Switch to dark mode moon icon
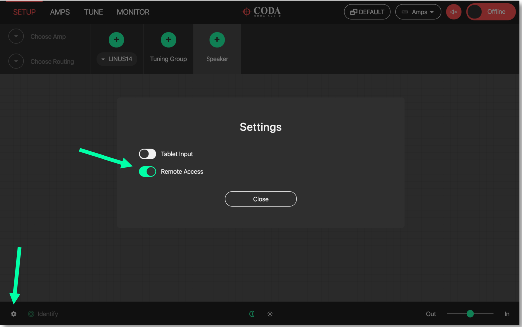Screen dimensions: 522x327 click(252, 314)
